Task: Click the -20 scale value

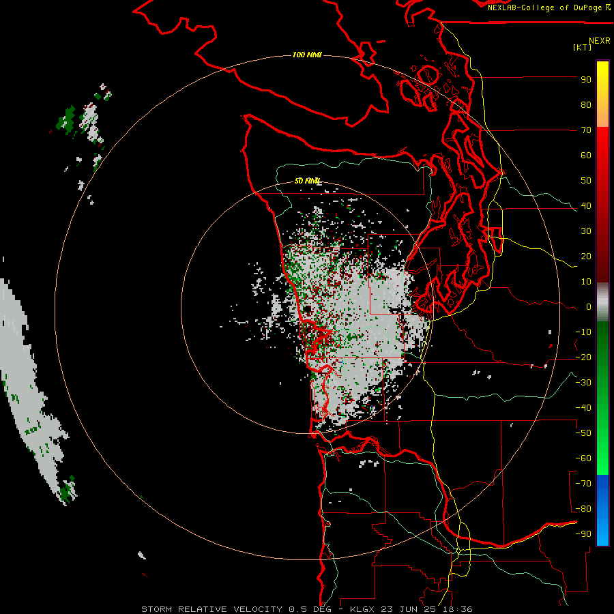Action: 583,357
